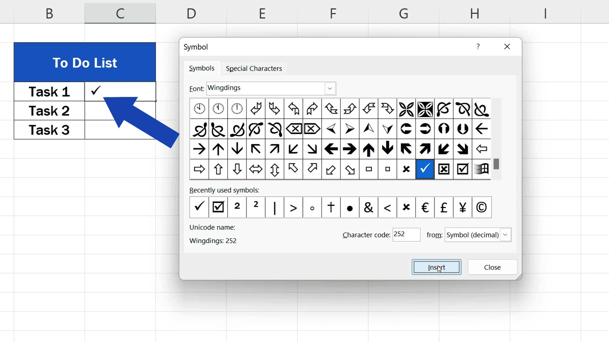Pick the euro sign in recently used symbols
Image resolution: width=609 pixels, height=342 pixels.
click(x=425, y=207)
